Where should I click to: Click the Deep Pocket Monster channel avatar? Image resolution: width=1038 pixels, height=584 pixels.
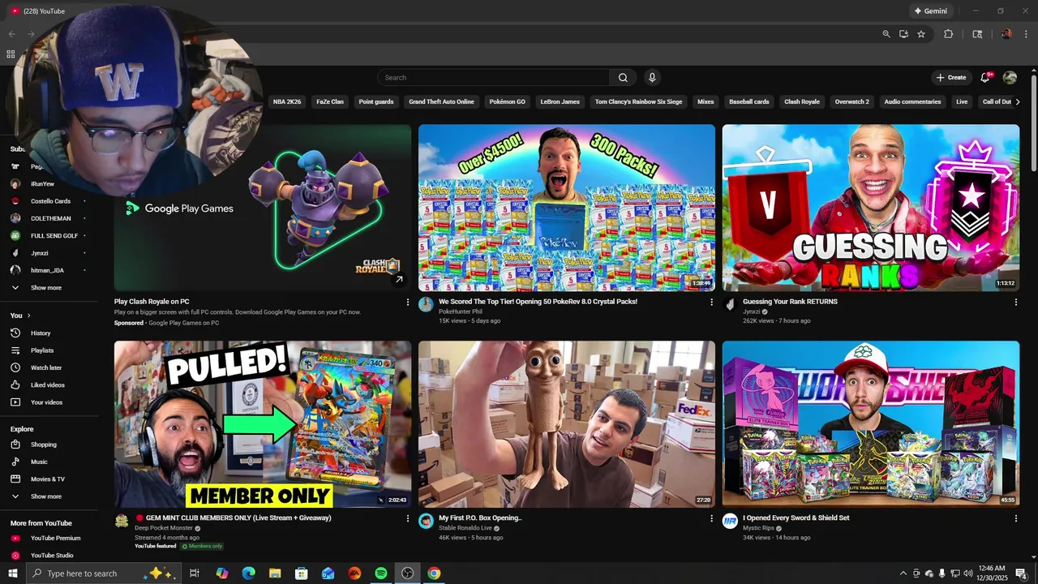click(x=122, y=521)
